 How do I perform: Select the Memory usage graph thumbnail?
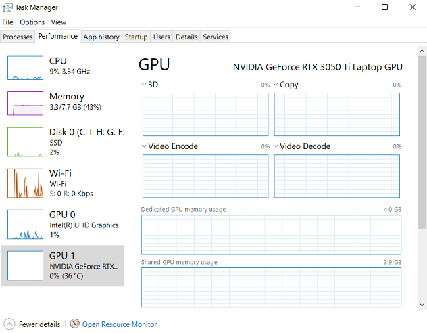[x=25, y=103]
